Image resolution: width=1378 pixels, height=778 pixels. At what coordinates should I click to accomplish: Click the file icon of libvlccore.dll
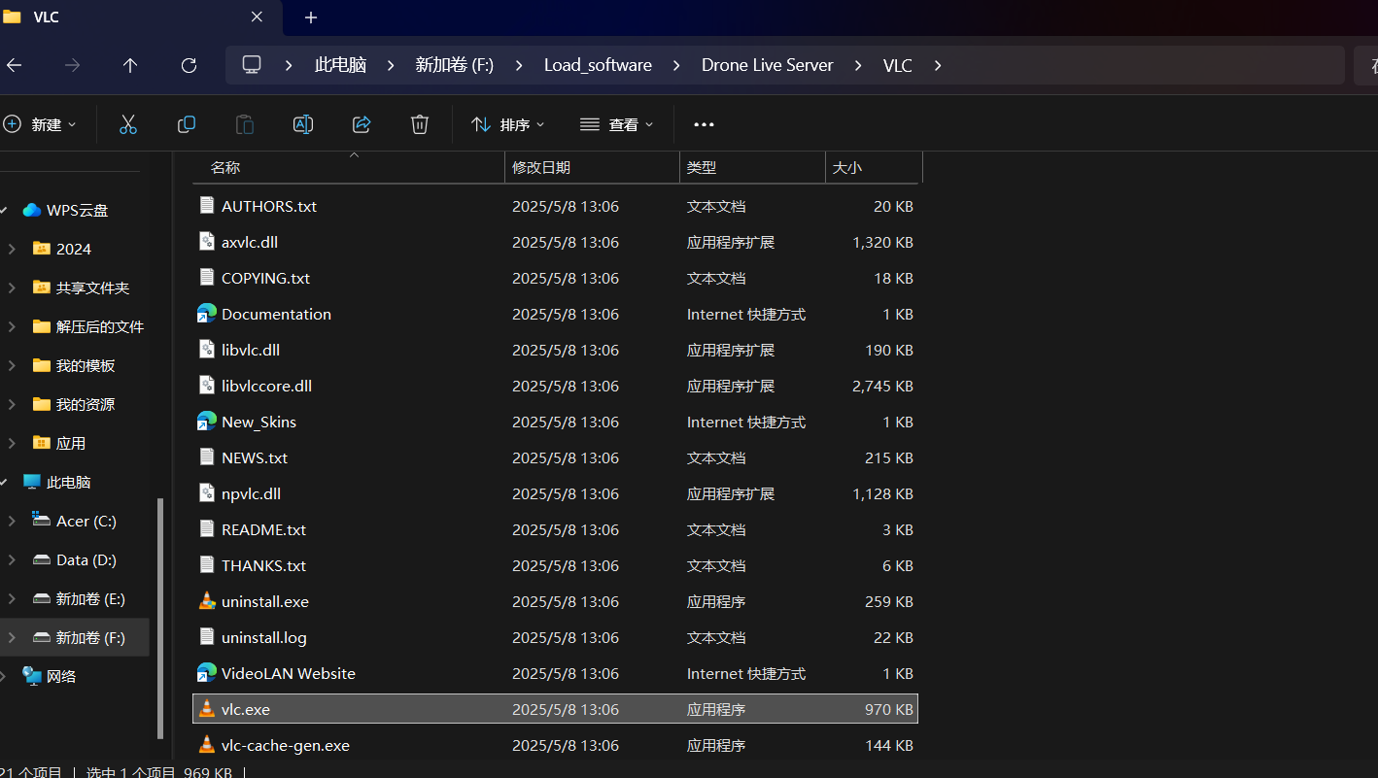[x=206, y=386]
